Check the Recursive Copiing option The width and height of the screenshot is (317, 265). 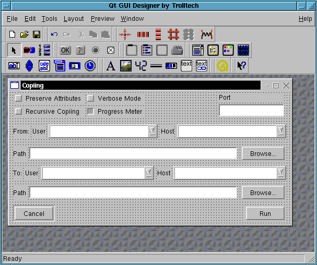pos(19,111)
